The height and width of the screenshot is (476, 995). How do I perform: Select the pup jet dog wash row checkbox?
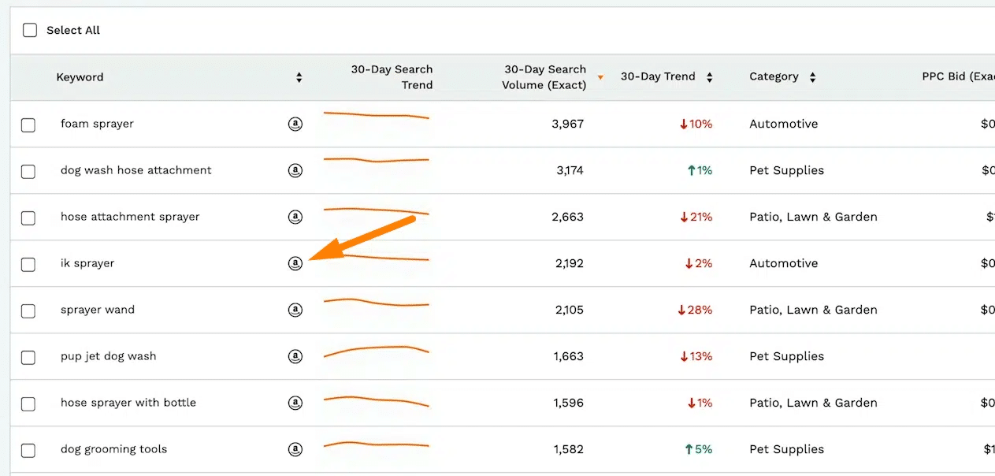point(28,357)
